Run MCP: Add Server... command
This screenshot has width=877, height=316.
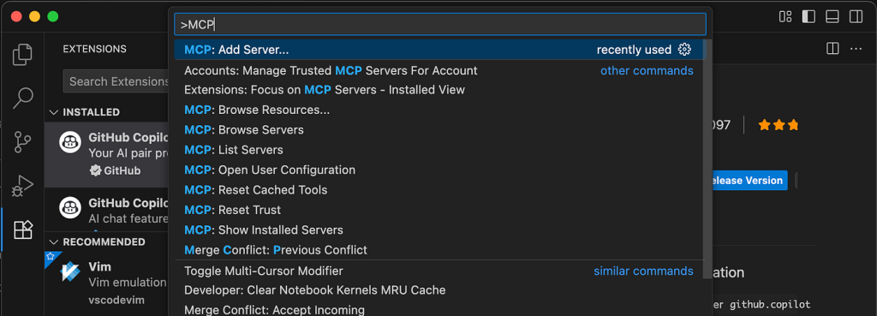pyautogui.click(x=439, y=50)
